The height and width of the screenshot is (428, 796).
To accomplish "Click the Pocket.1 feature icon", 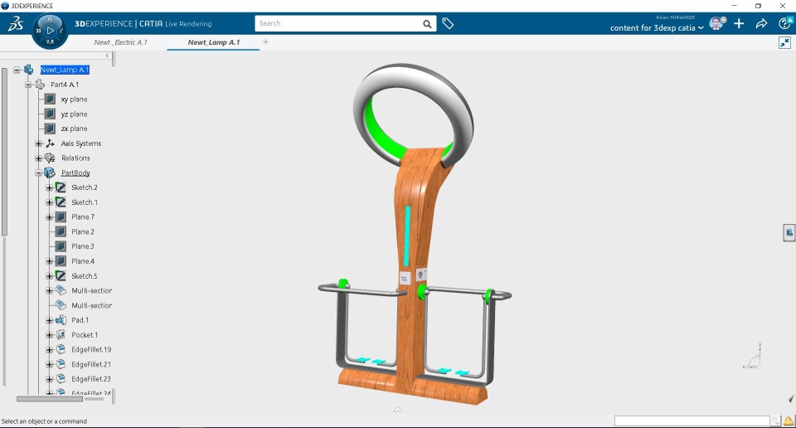I will tap(61, 334).
